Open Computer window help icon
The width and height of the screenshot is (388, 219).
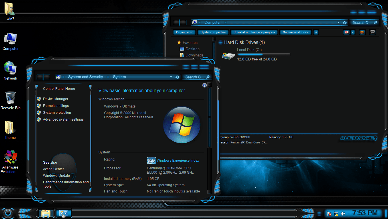point(373,32)
